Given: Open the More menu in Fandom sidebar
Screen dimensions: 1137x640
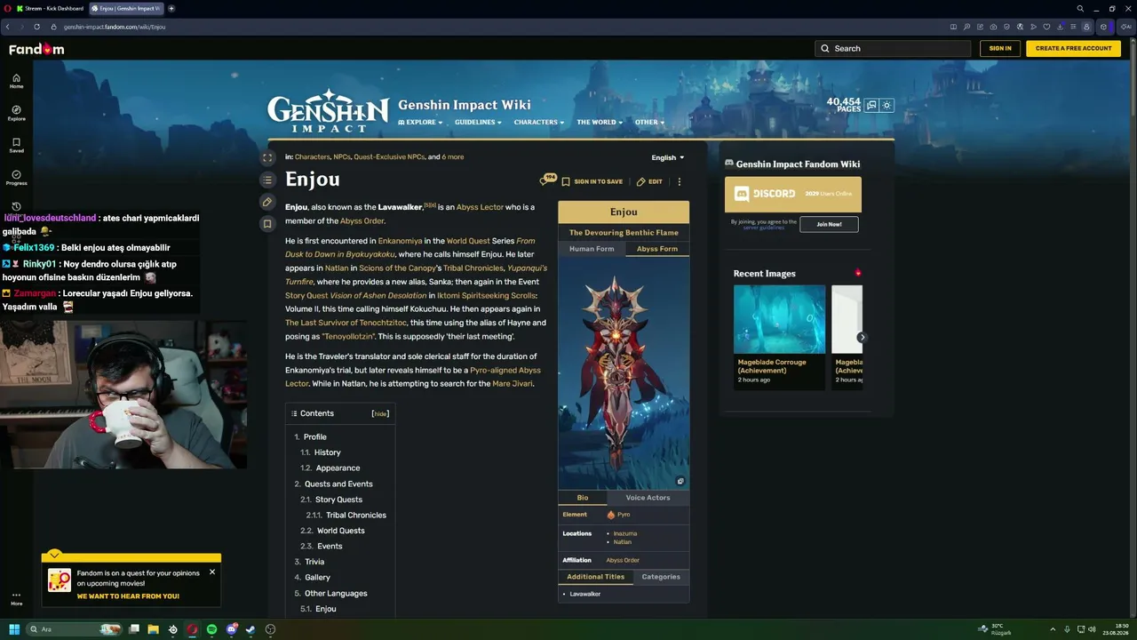Looking at the screenshot, I should point(16,597).
